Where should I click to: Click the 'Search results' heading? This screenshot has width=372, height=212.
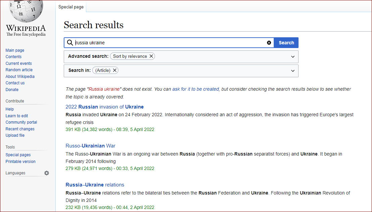(94, 25)
